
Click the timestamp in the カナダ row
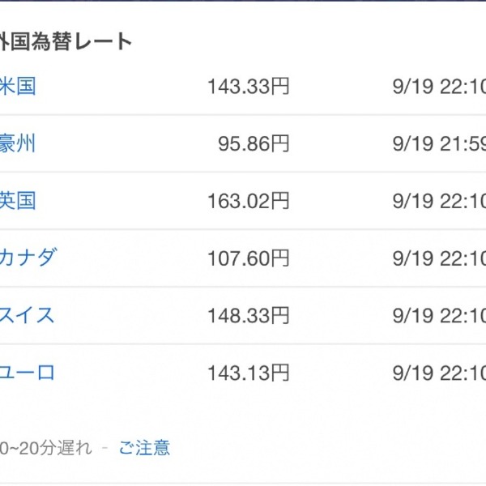pos(439,258)
